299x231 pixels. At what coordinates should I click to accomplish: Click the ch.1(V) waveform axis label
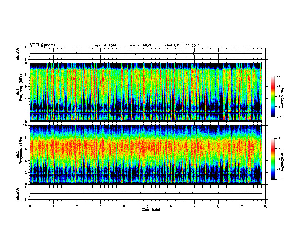18,54
